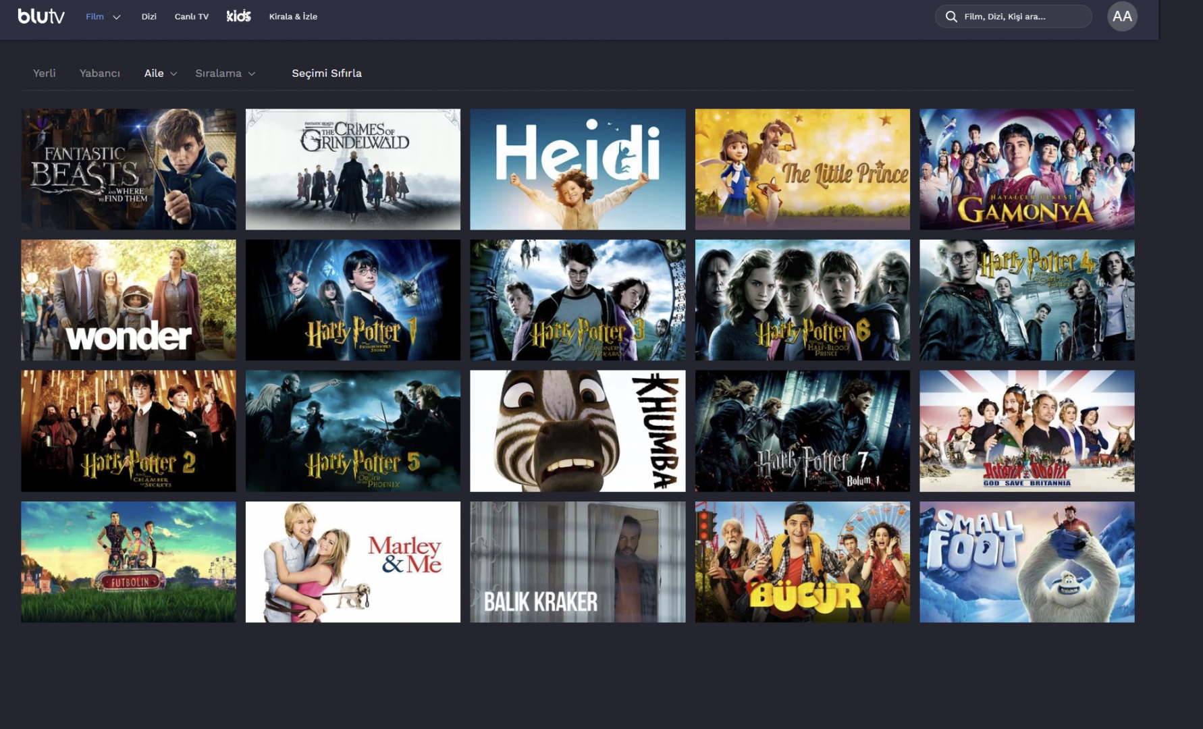Expand the Film dropdown menu
This screenshot has height=729, width=1203.
point(103,16)
